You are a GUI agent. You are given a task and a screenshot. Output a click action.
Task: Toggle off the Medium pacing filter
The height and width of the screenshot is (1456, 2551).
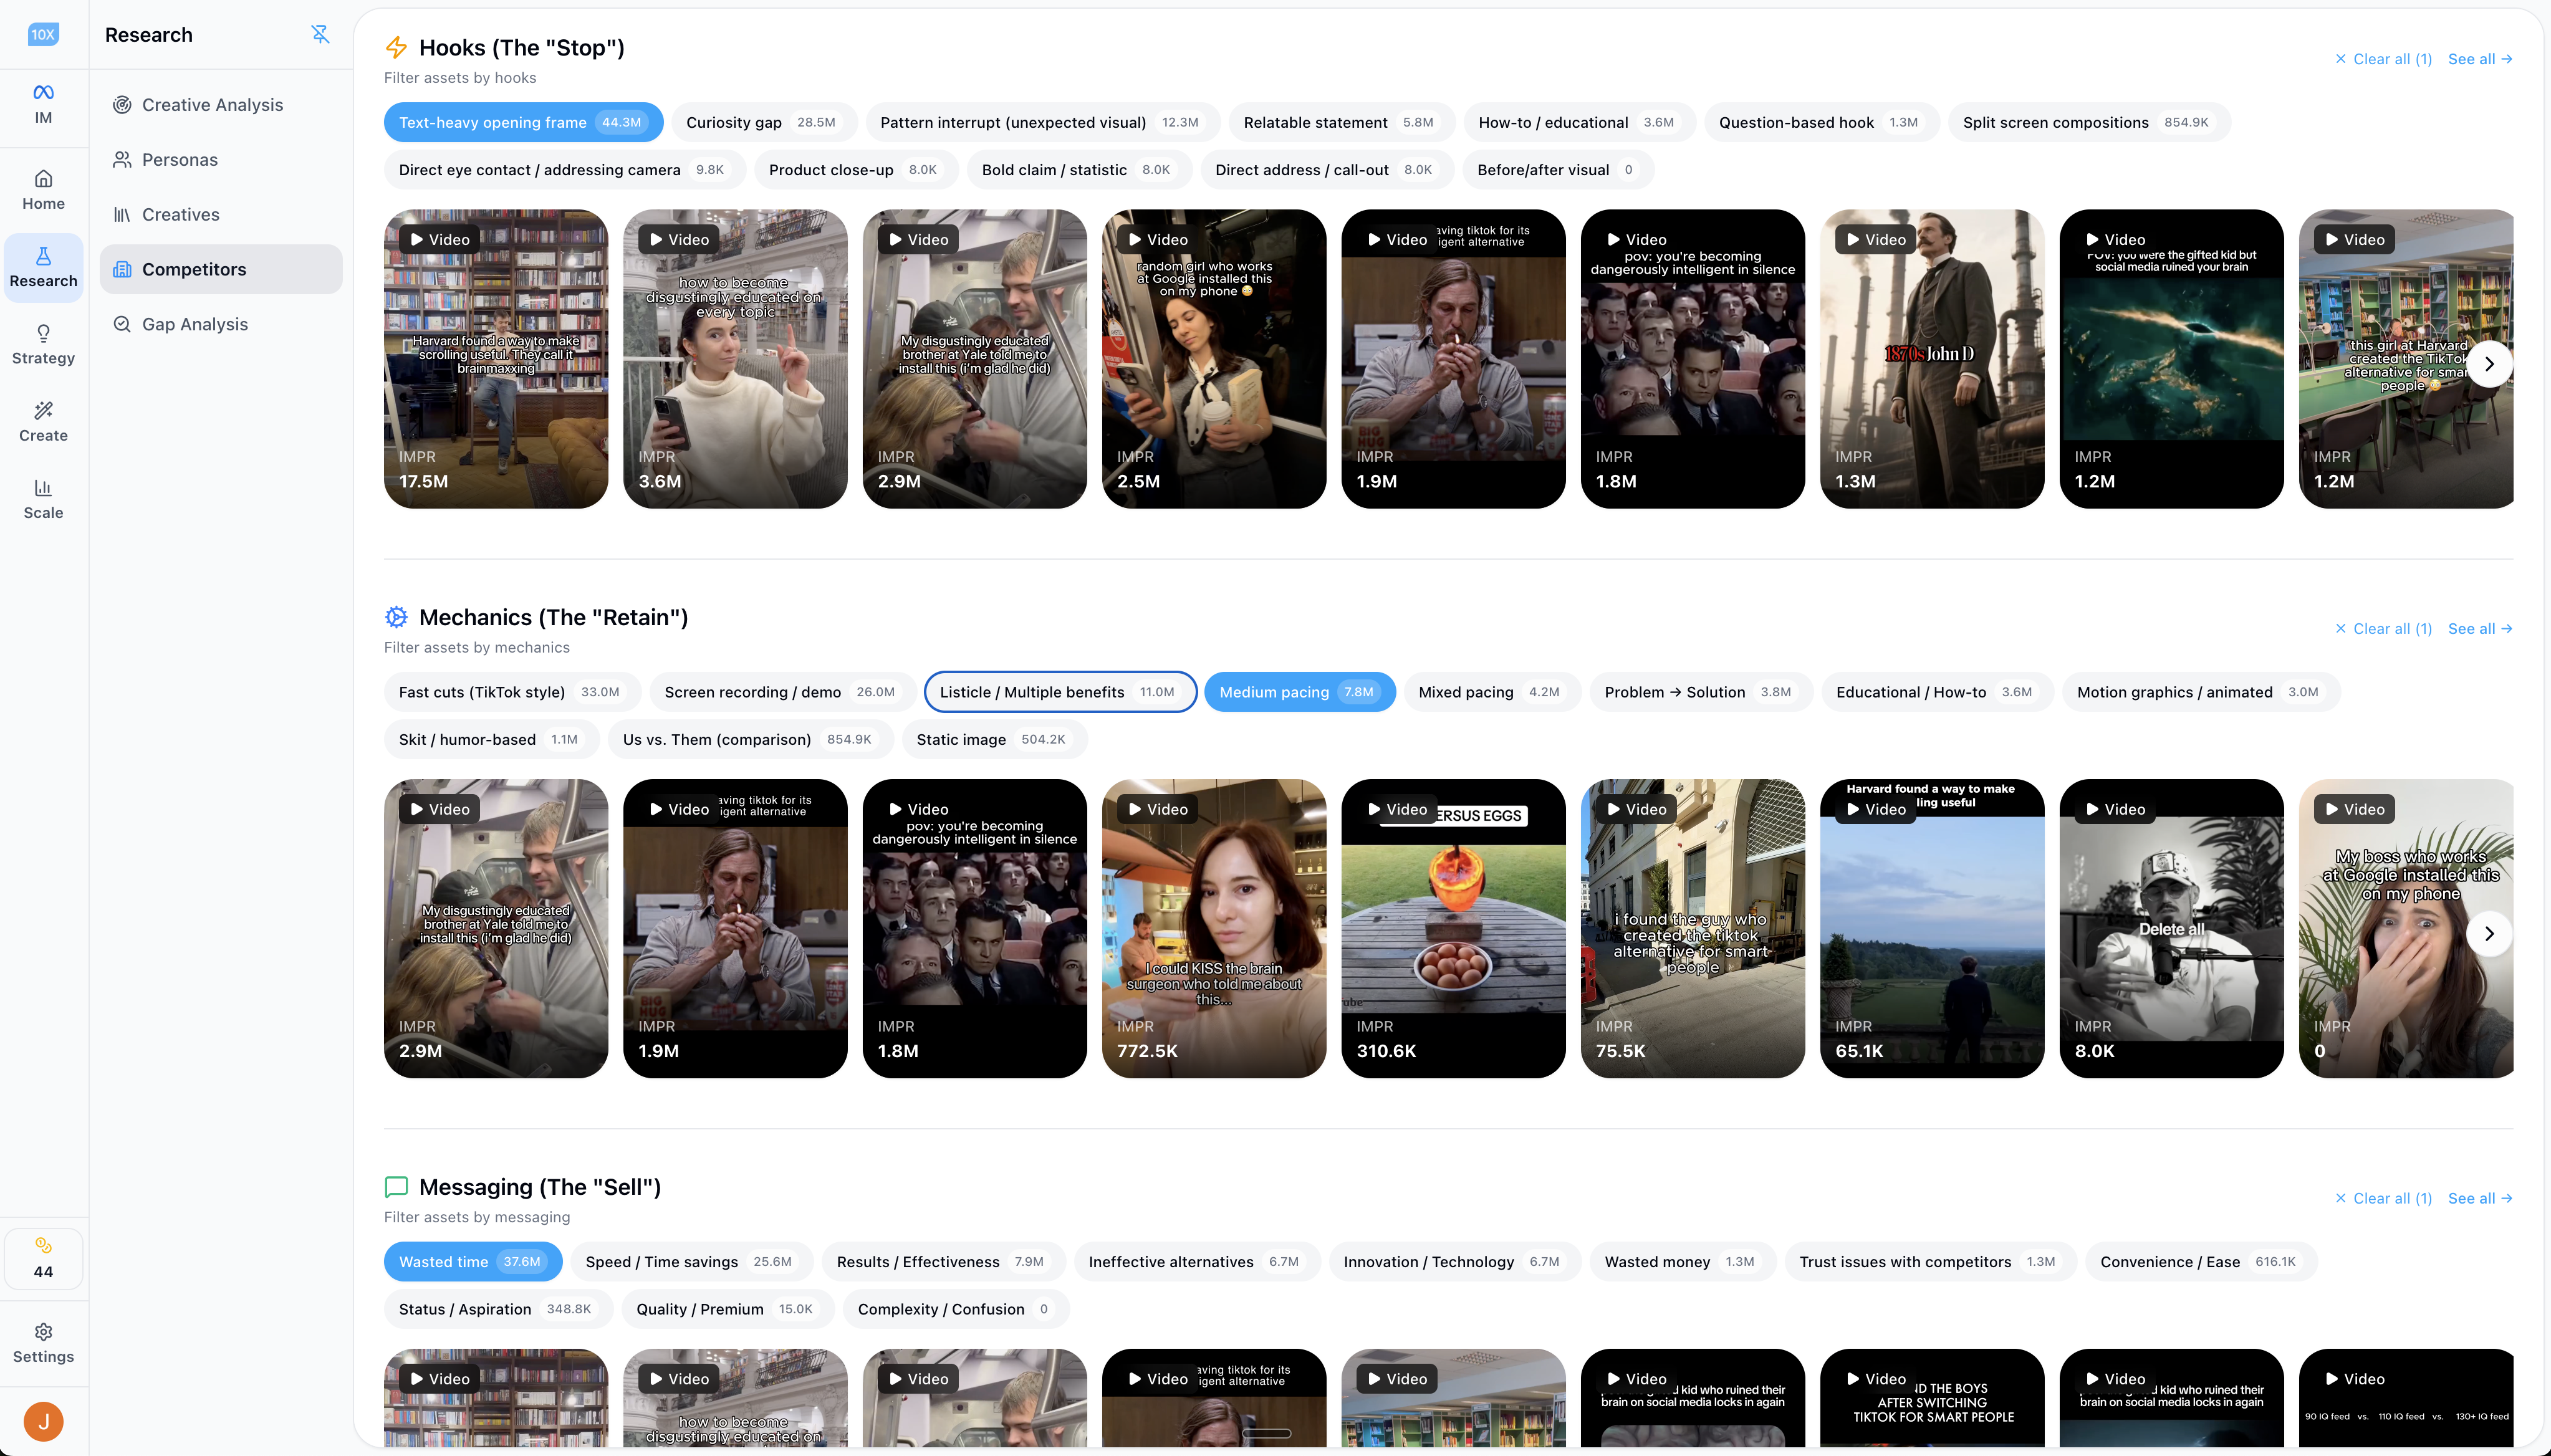pyautogui.click(x=1299, y=691)
